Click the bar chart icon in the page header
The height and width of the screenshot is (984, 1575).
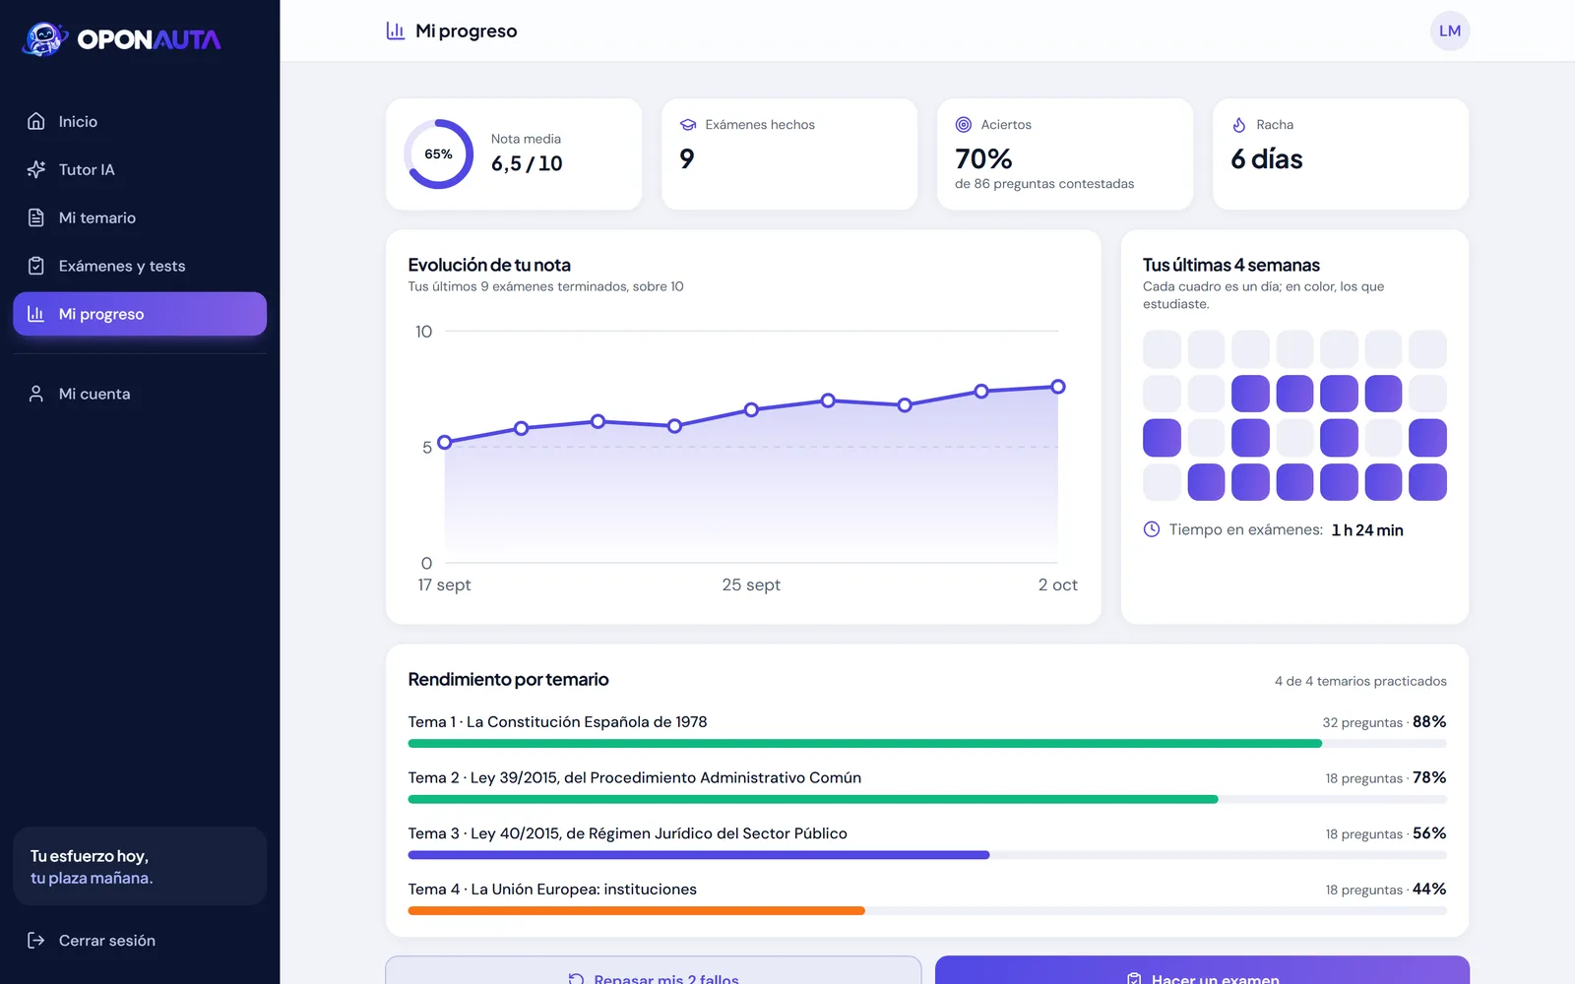tap(396, 31)
